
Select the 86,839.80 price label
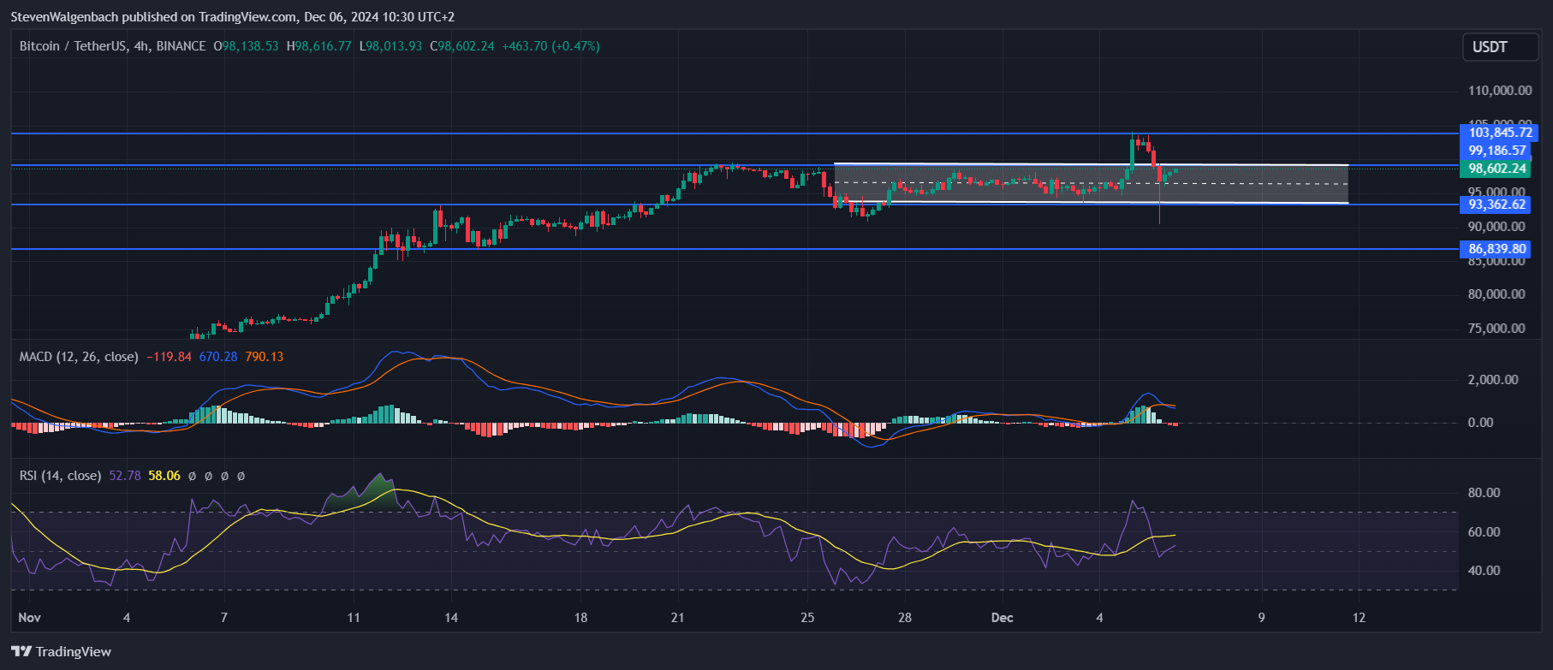click(x=1497, y=249)
